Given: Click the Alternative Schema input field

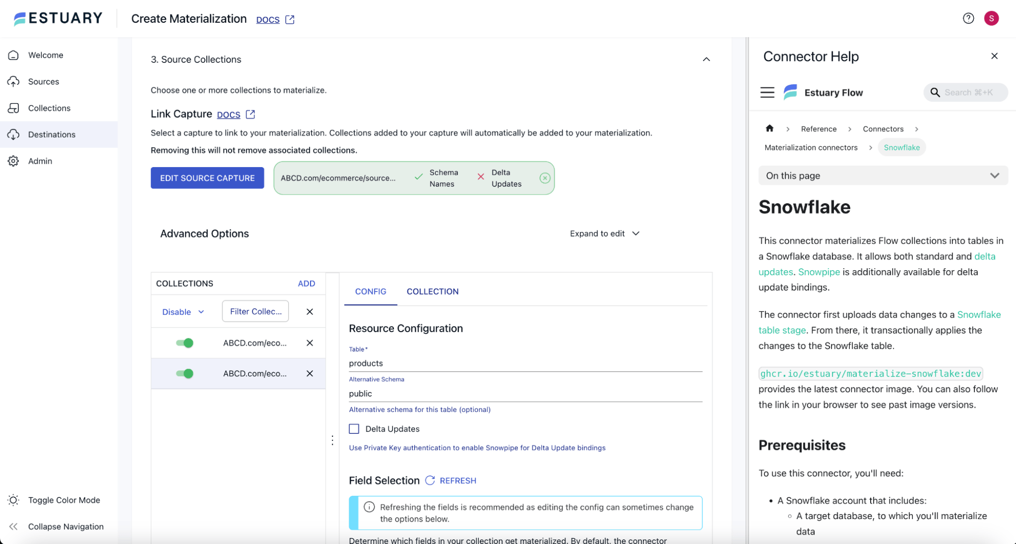Looking at the screenshot, I should [526, 394].
